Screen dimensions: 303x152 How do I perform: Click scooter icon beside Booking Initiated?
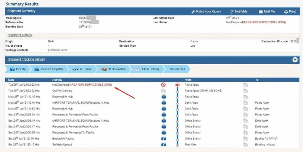[246, 145]
